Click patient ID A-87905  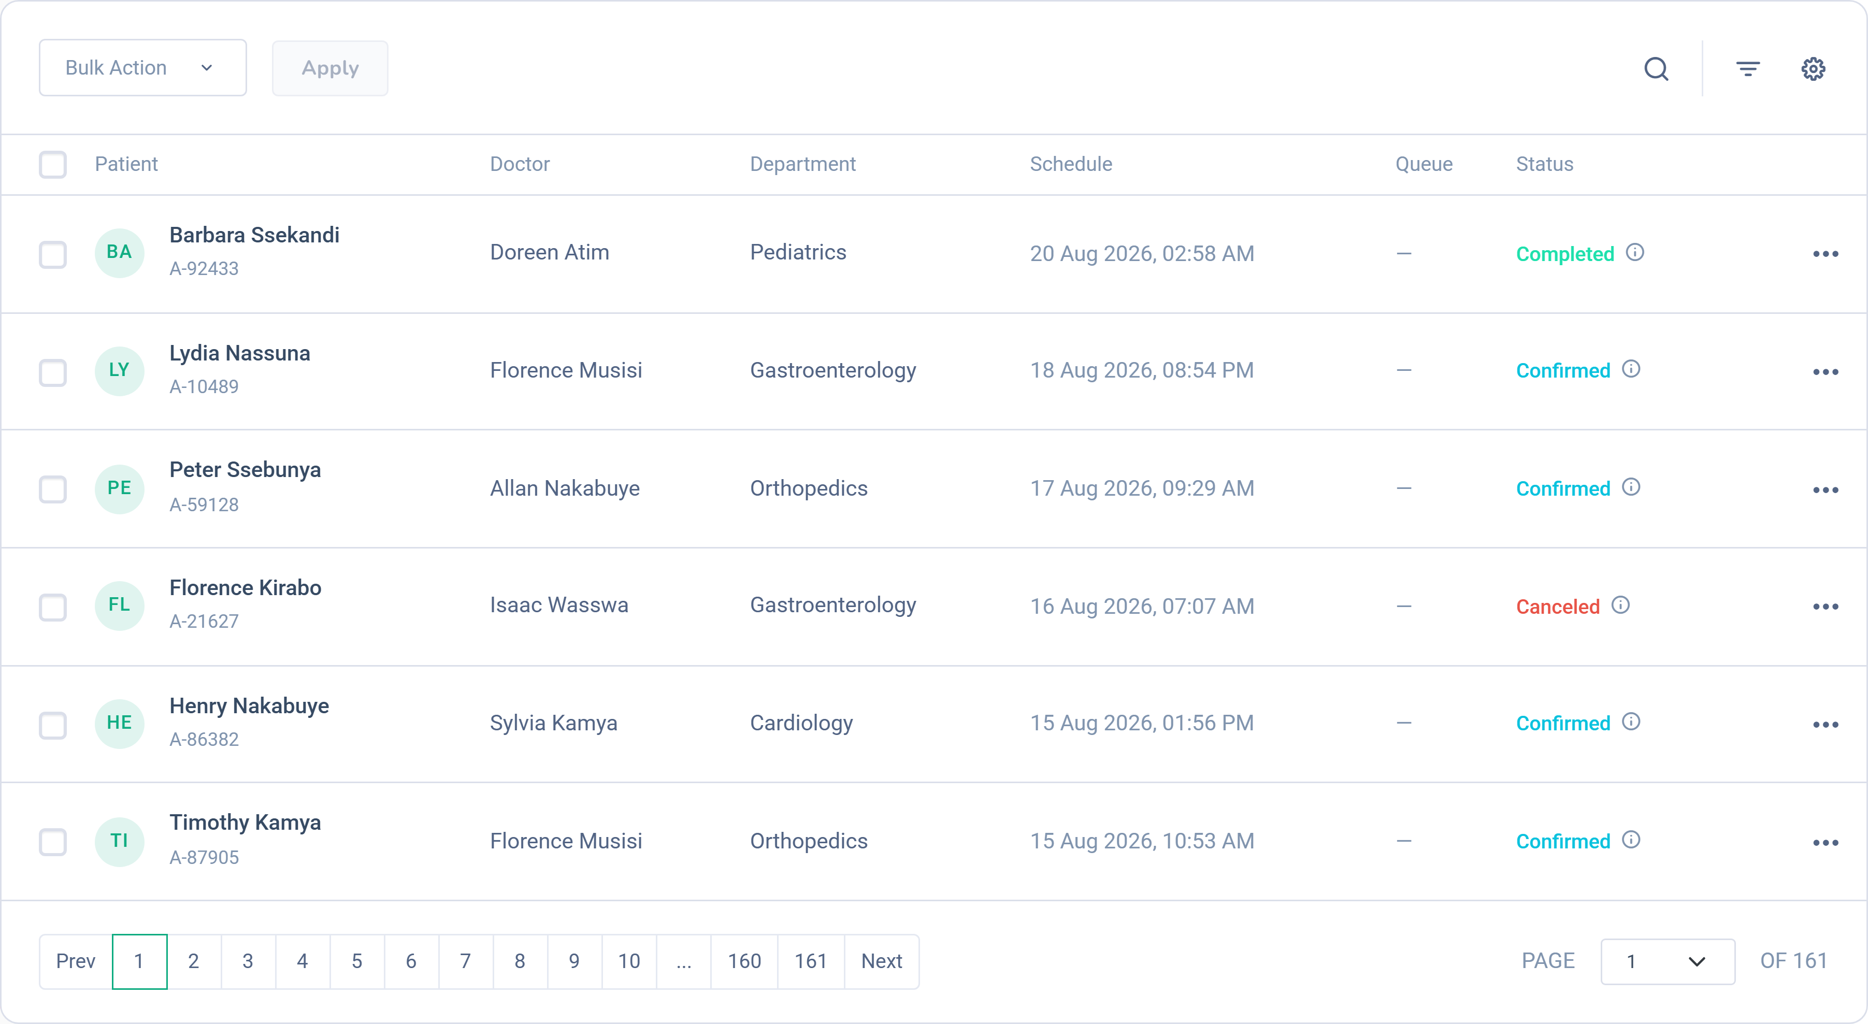click(204, 858)
